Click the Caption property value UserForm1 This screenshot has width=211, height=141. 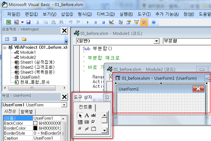point(47,138)
